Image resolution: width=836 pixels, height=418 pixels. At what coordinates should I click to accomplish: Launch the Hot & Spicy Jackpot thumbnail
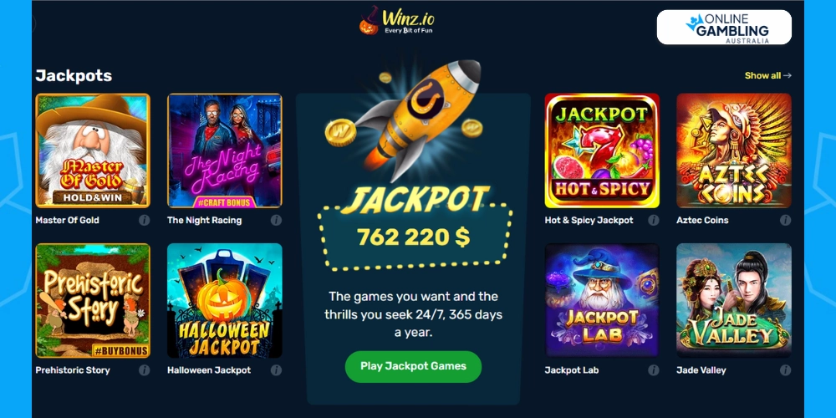click(602, 150)
